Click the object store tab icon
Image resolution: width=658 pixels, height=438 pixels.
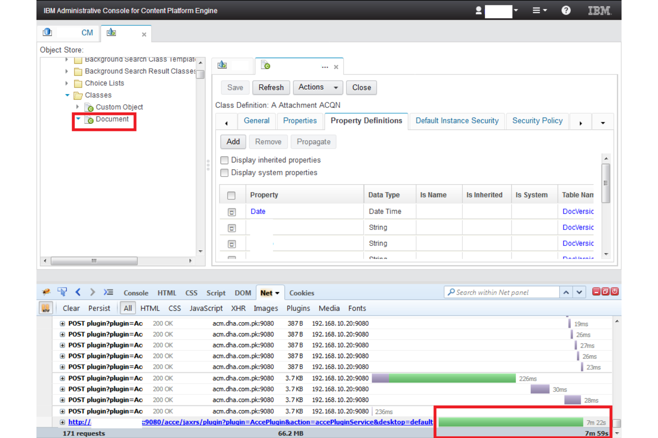pos(111,32)
